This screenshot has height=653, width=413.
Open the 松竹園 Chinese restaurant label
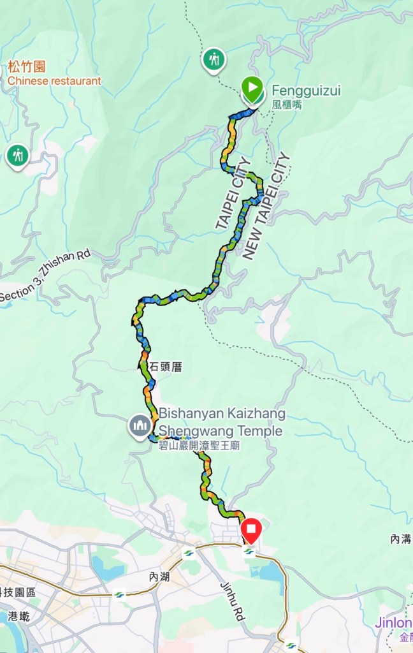pyautogui.click(x=54, y=73)
